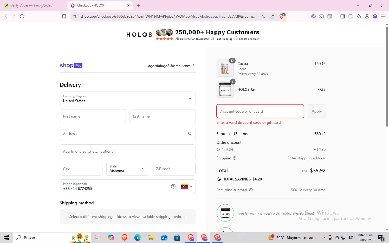The image size is (389, 243).
Task: Open the Brave Wallet icon
Action: pyautogui.click(x=351, y=16)
